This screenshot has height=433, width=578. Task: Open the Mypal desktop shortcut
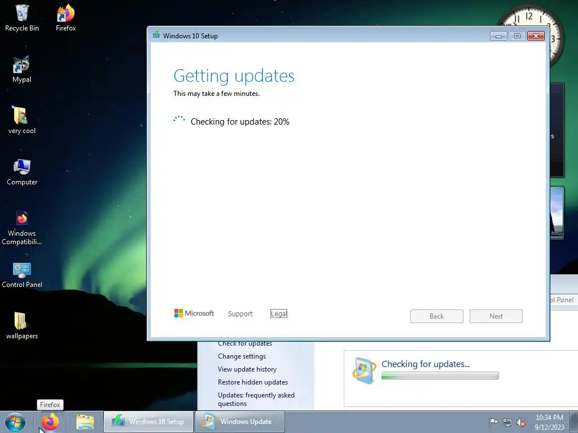click(x=22, y=69)
